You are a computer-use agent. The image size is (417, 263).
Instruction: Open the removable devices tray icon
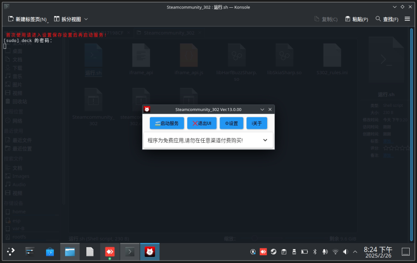(294, 252)
